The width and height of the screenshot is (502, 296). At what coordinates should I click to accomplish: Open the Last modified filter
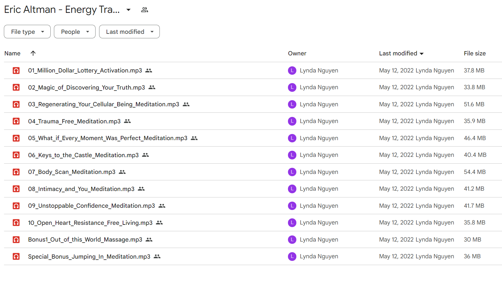pos(129,32)
